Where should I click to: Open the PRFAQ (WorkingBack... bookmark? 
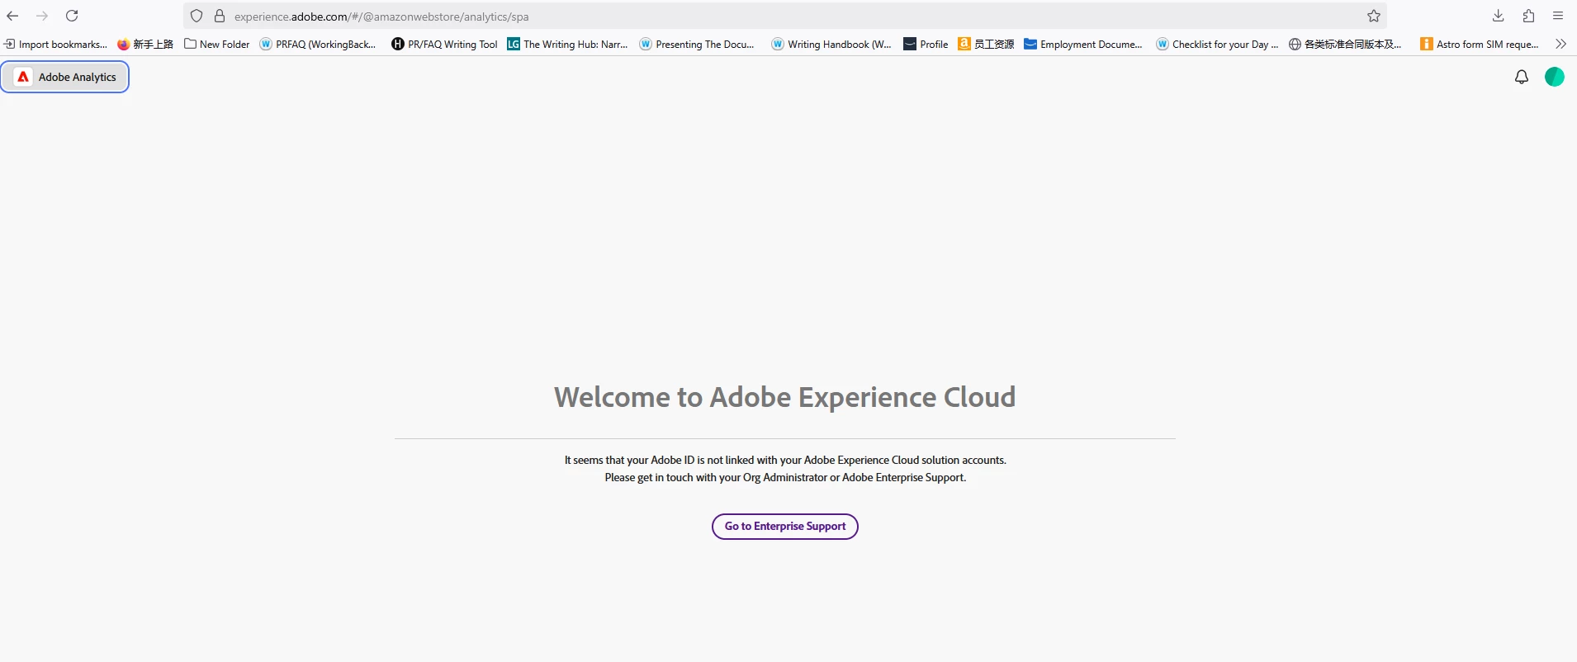click(x=318, y=45)
